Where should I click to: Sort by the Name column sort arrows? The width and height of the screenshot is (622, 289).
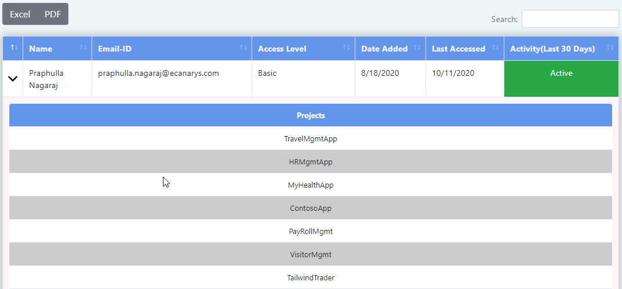pos(83,47)
